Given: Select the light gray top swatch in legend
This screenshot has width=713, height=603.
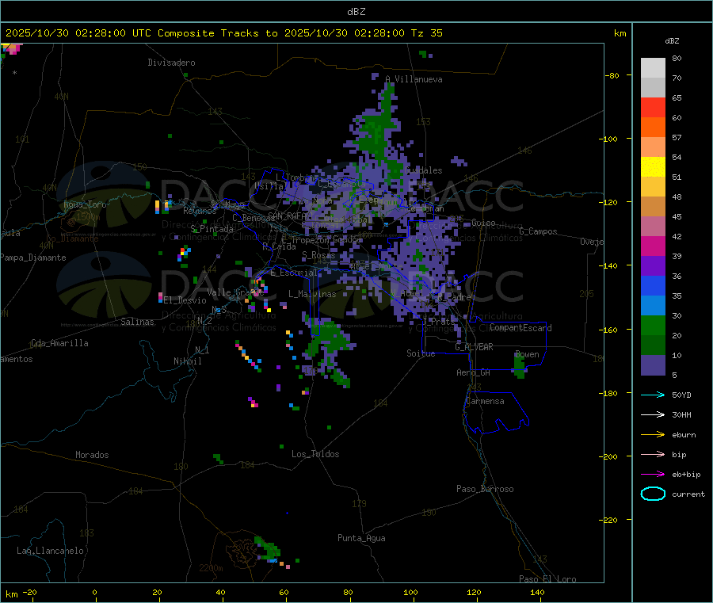Looking at the screenshot, I should (x=653, y=68).
